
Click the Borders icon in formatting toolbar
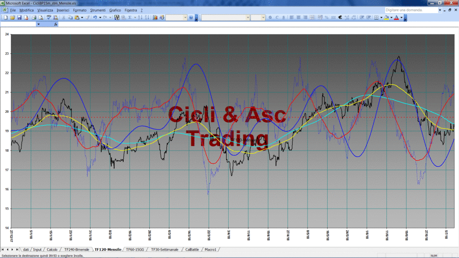377,17
